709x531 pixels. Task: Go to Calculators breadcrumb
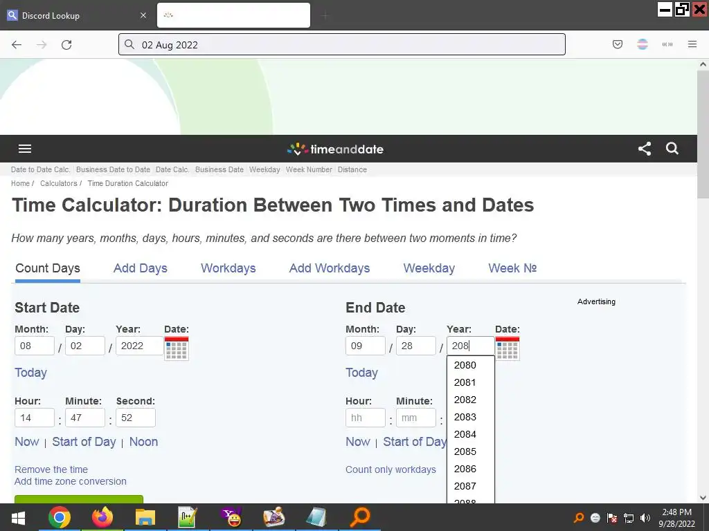click(x=59, y=183)
